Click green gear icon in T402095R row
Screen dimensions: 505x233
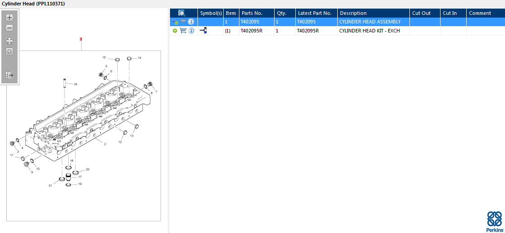[175, 31]
